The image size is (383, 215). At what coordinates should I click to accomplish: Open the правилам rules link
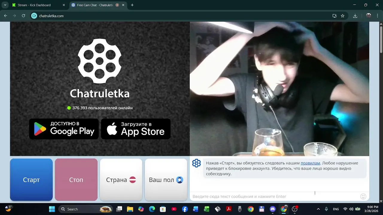click(x=310, y=163)
